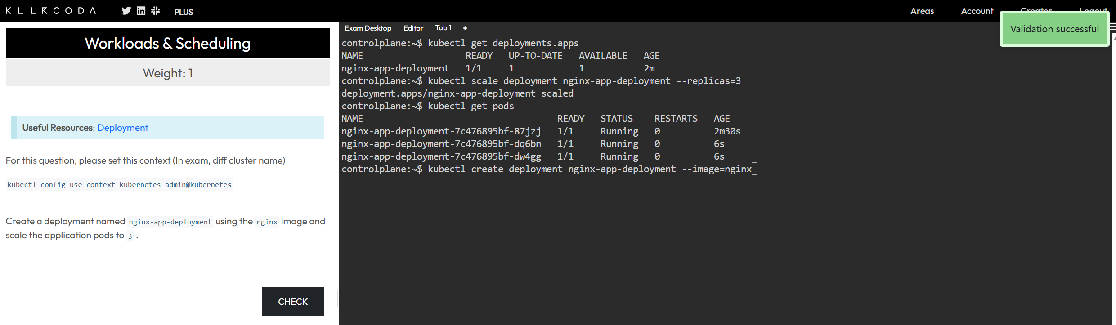The width and height of the screenshot is (1116, 325).
Task: Open the Slack icon link
Action: coord(156,11)
